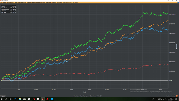Click the Results Graph window app icon
179x101 pixels.
click(1, 1)
